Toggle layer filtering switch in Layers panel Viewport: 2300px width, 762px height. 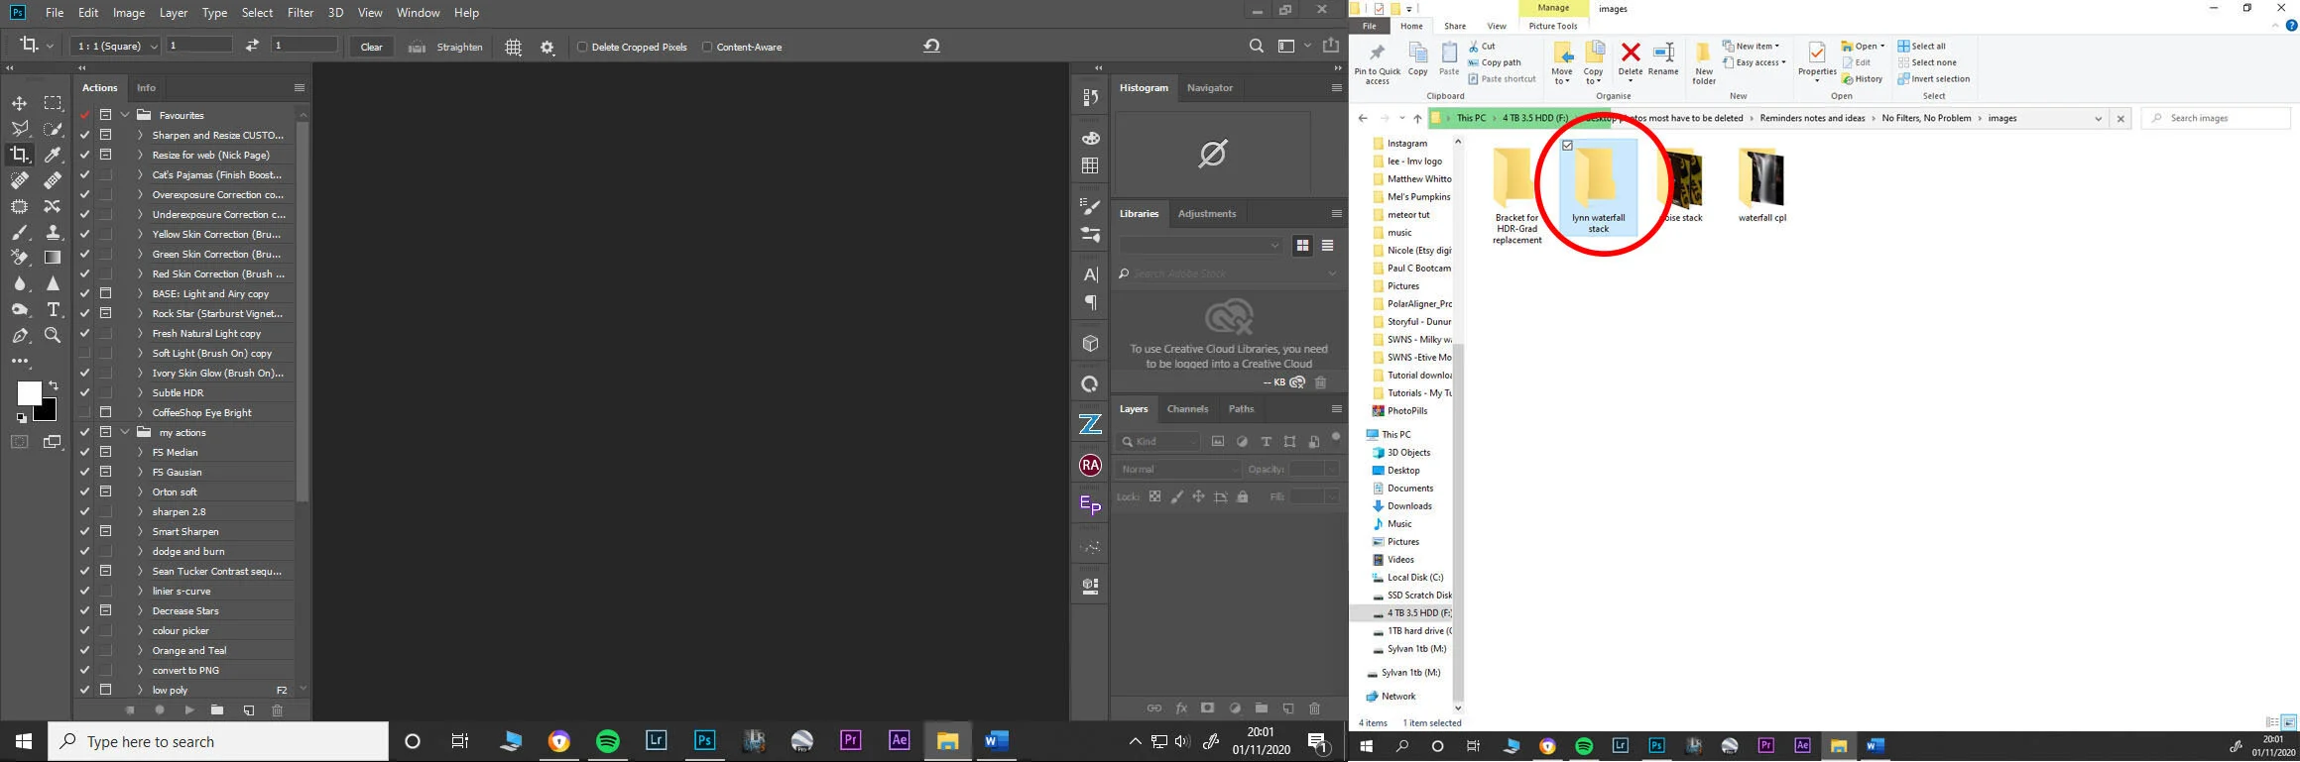pos(1336,437)
